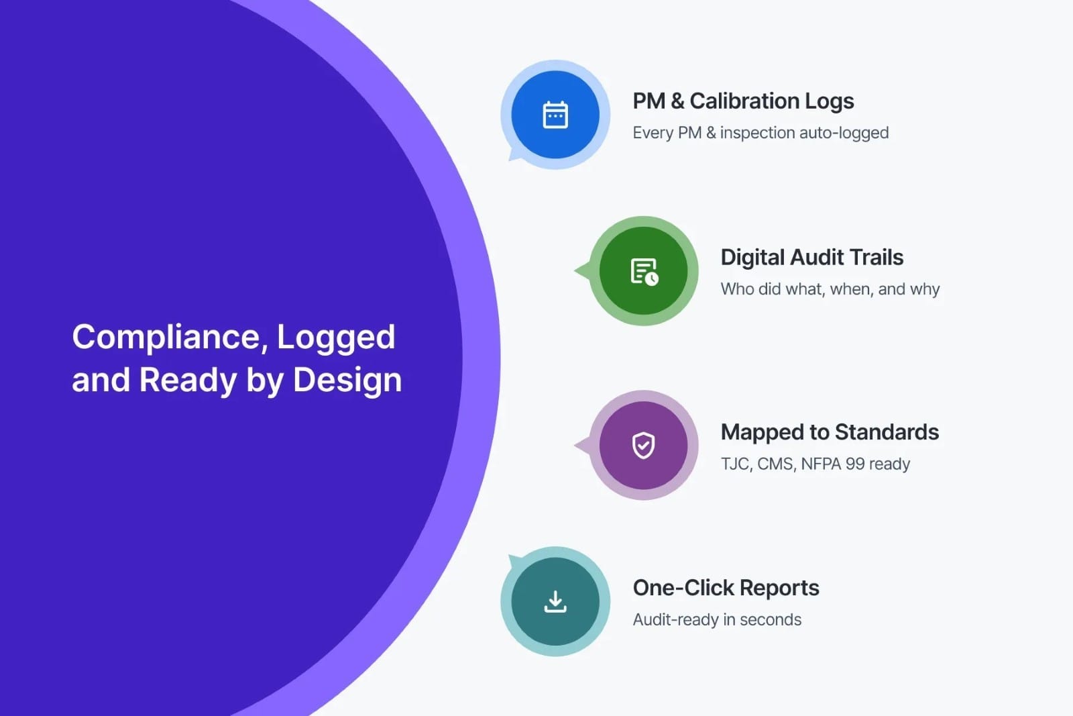Click 'Audit-ready in seconds' text
This screenshot has height=716, width=1073.
[x=717, y=619]
